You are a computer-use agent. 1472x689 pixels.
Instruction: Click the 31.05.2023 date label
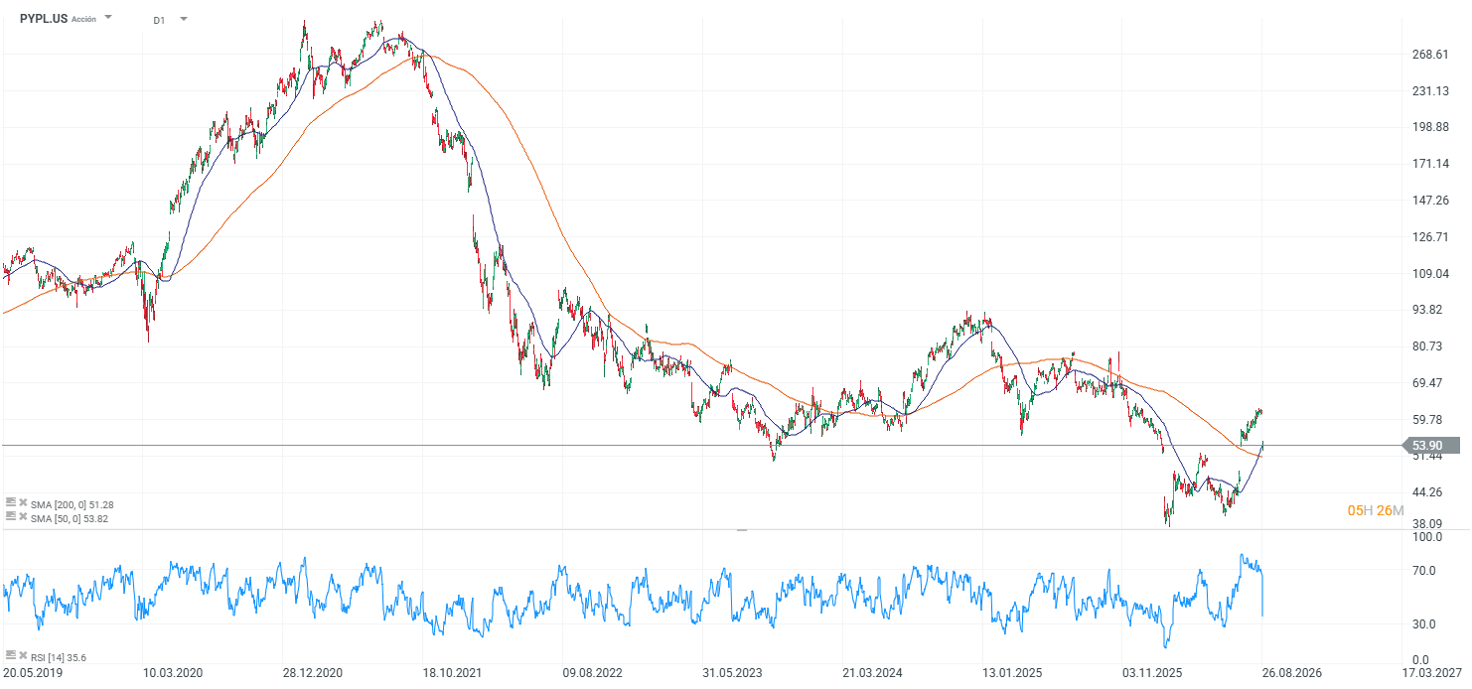click(732, 673)
